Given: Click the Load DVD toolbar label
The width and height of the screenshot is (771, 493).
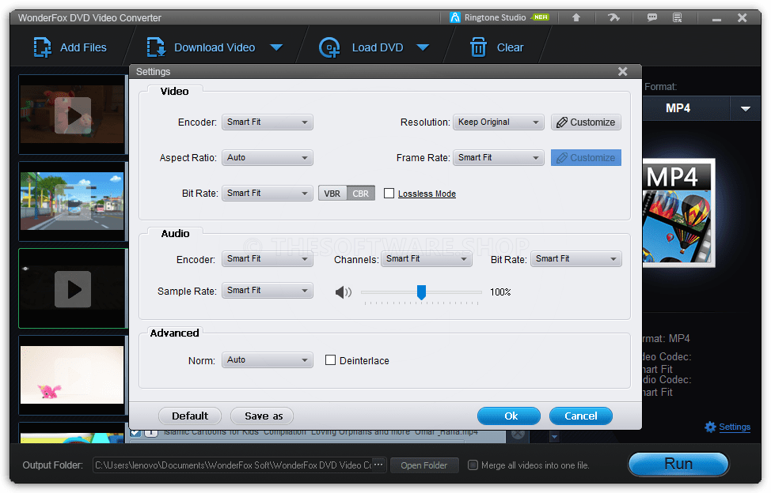Looking at the screenshot, I should 378,47.
